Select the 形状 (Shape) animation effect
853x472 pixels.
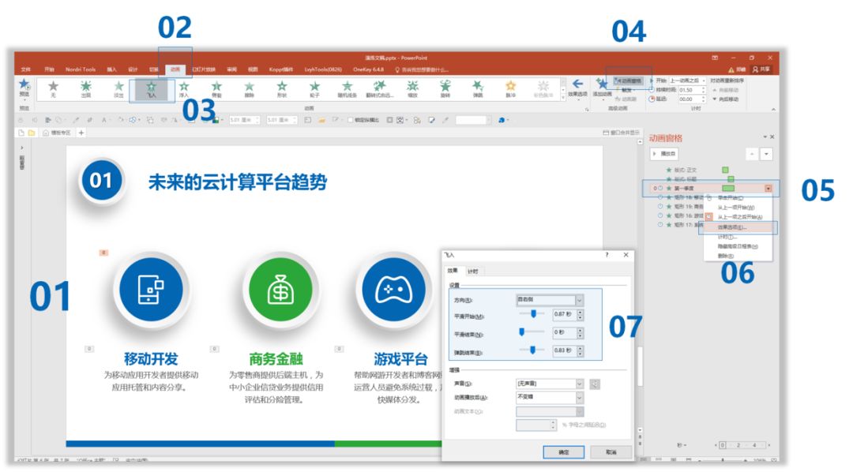(x=282, y=88)
